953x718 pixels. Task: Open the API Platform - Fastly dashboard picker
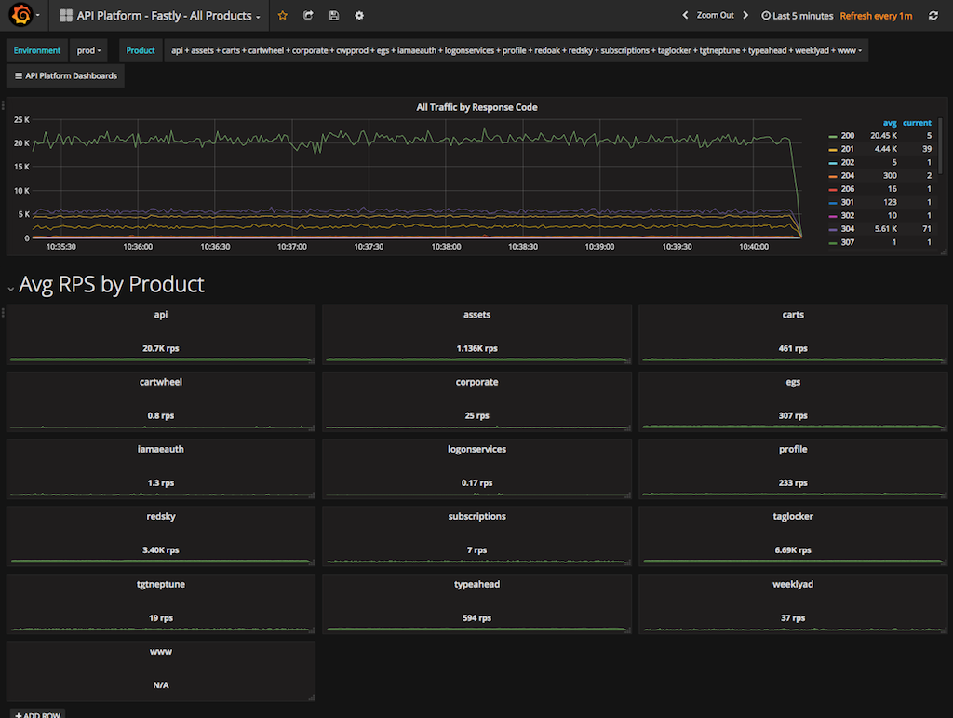click(160, 16)
